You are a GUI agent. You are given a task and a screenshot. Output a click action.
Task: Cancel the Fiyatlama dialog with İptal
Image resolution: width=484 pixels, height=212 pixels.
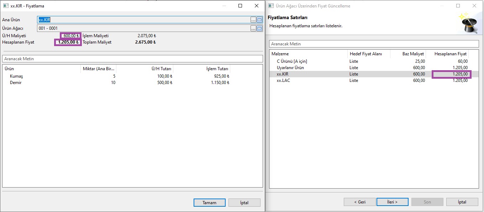click(x=244, y=203)
